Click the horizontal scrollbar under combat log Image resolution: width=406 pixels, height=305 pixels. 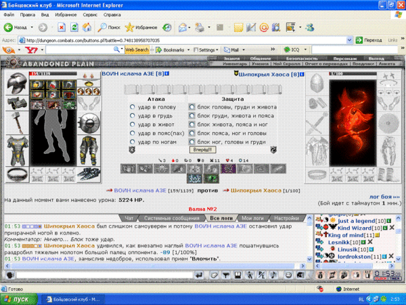(x=155, y=266)
